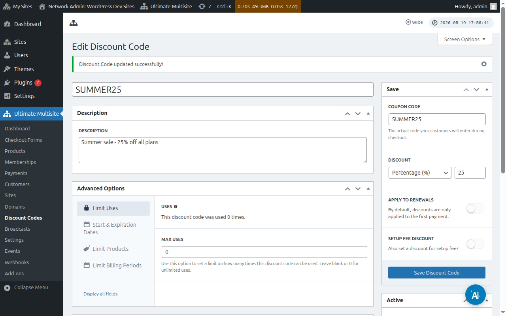Screen dimensions: 506x316
Task: Open Add-ons in the submenu
Action: 14,273
